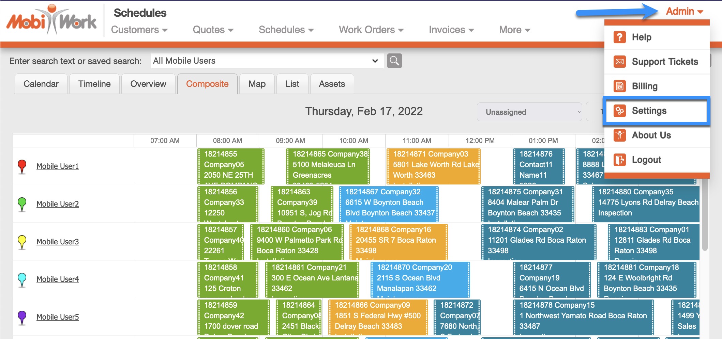The image size is (722, 339).
Task: Open the Unassigned dropdown
Action: (x=529, y=112)
